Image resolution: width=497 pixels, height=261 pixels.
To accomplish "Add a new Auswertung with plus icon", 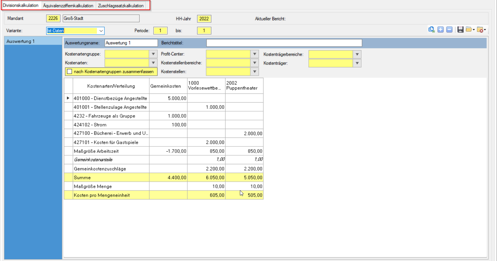I will [x=440, y=30].
